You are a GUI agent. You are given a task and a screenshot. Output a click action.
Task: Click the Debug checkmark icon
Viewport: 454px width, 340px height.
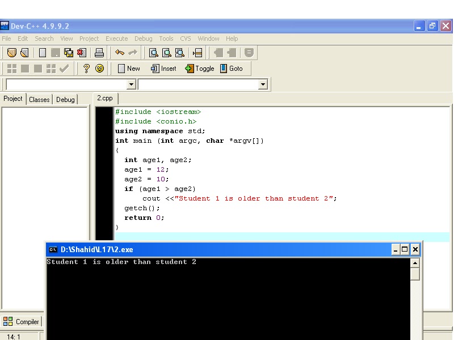pyautogui.click(x=64, y=69)
